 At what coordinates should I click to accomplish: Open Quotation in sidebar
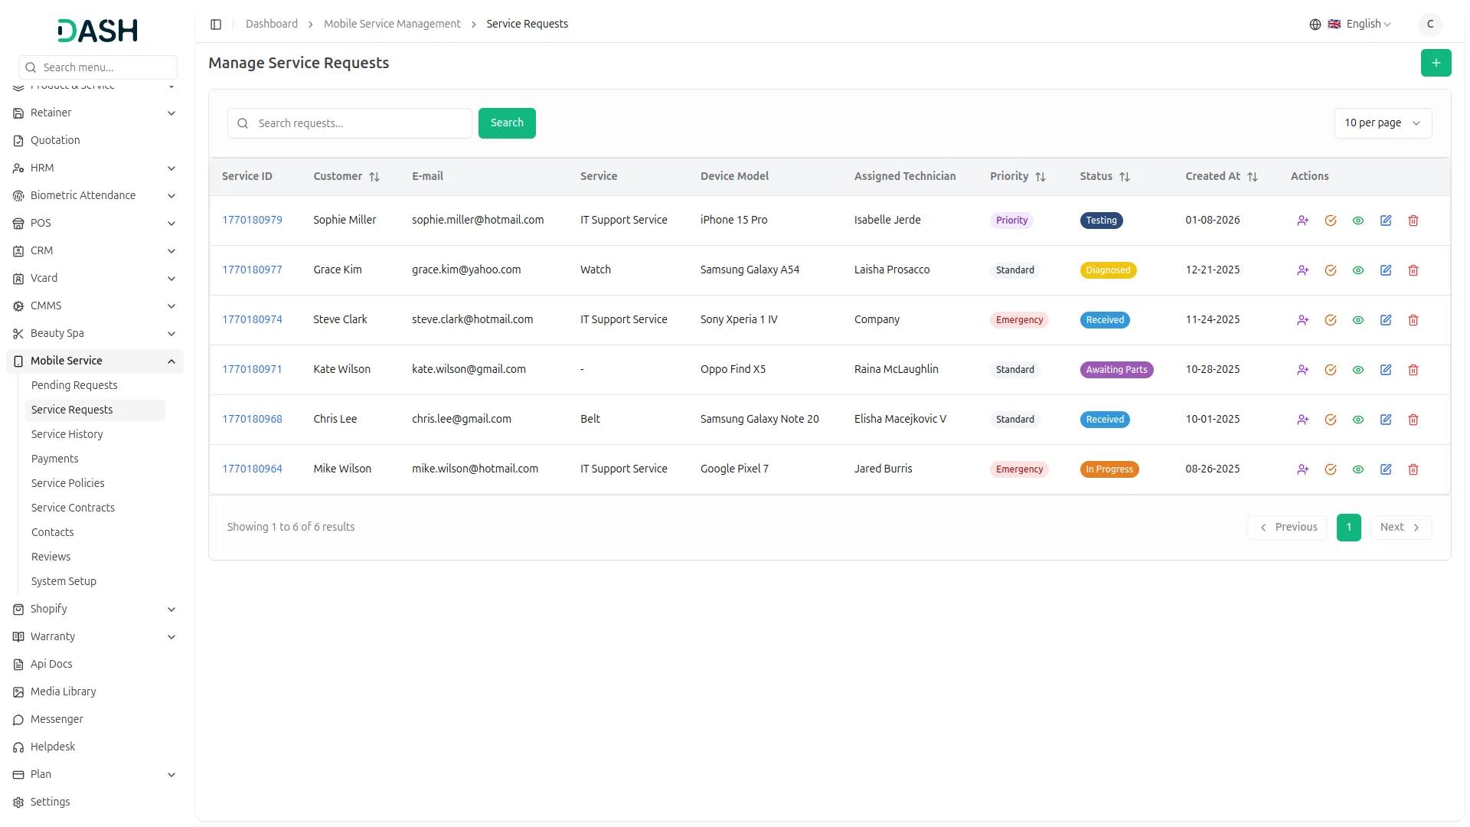point(95,141)
